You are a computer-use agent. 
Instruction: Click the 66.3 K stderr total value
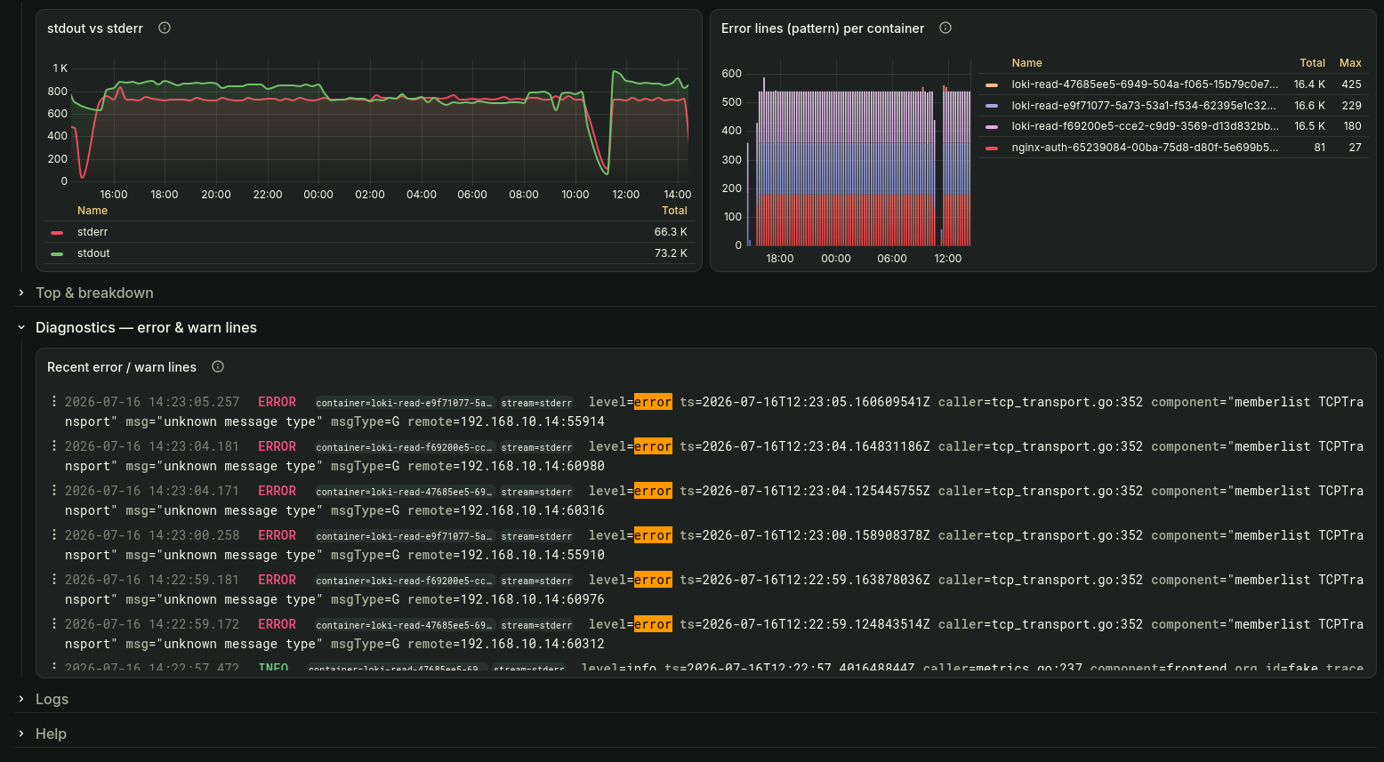tap(671, 232)
